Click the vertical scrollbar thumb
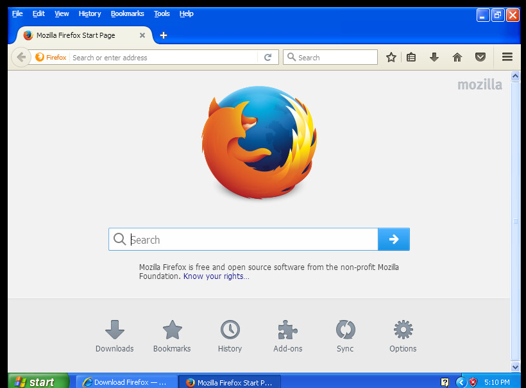The image size is (526, 388). pos(515,221)
